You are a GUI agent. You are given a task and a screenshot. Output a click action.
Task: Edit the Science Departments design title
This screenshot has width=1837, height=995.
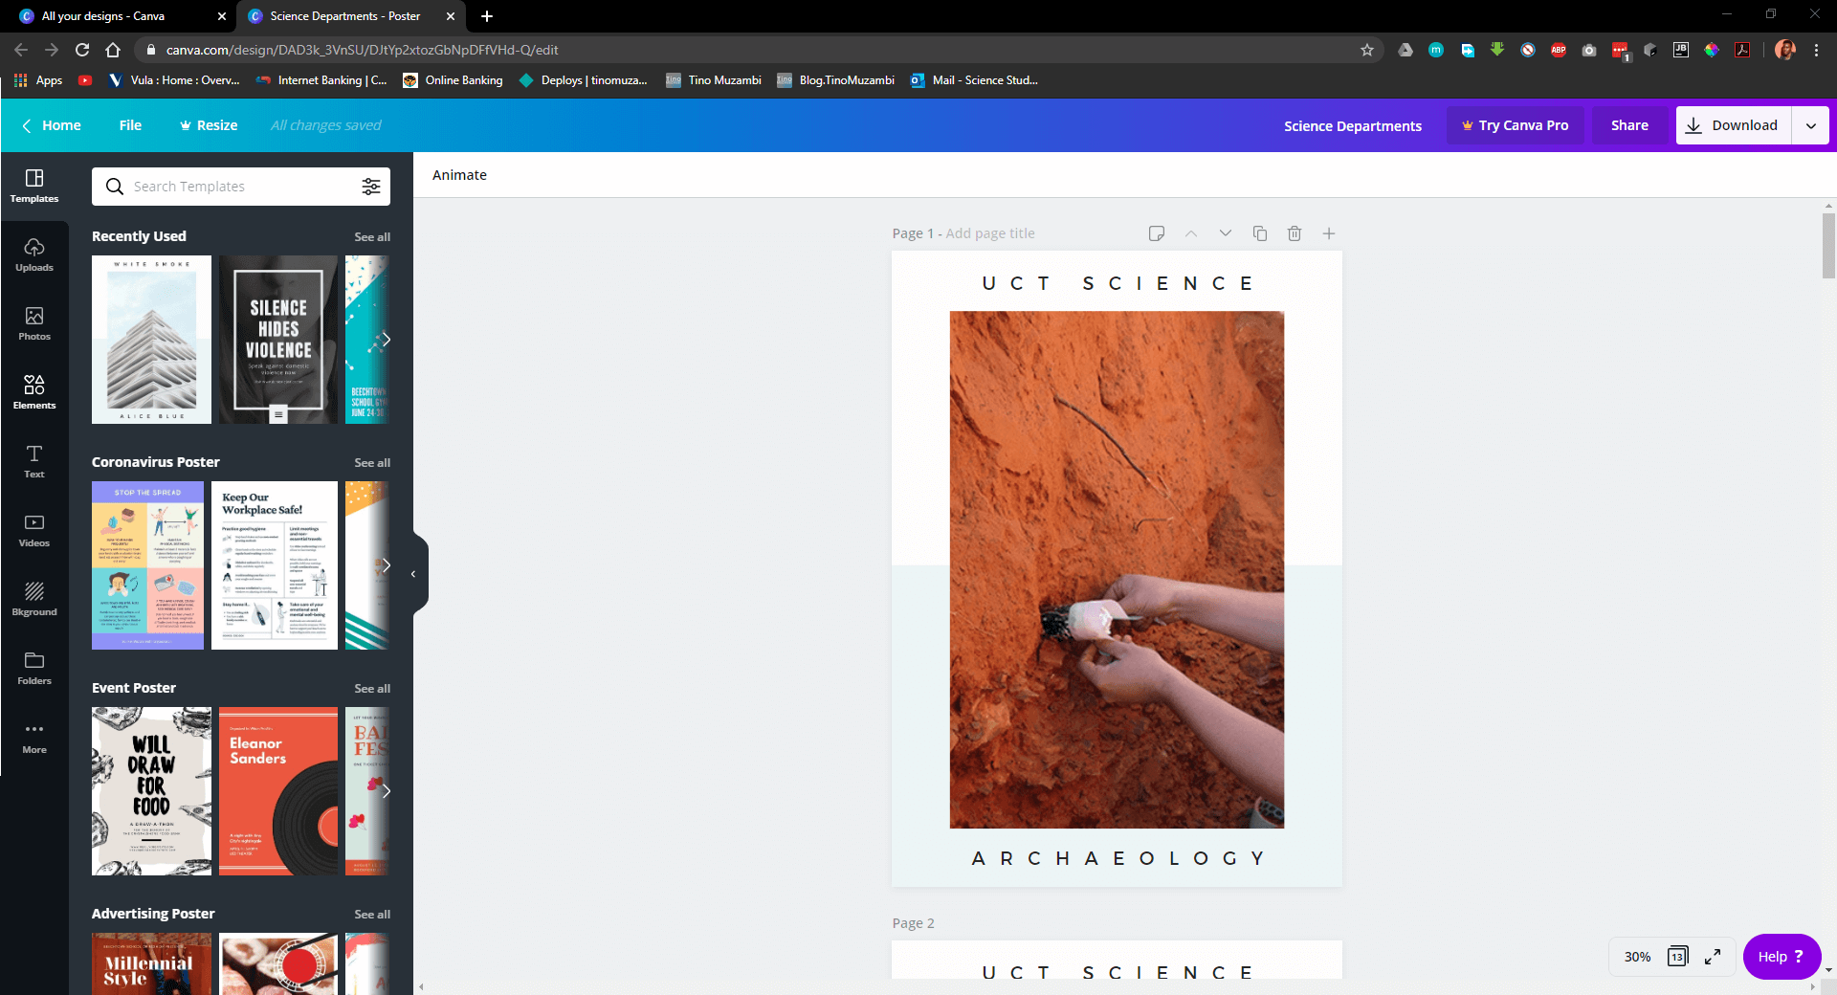tap(1353, 126)
